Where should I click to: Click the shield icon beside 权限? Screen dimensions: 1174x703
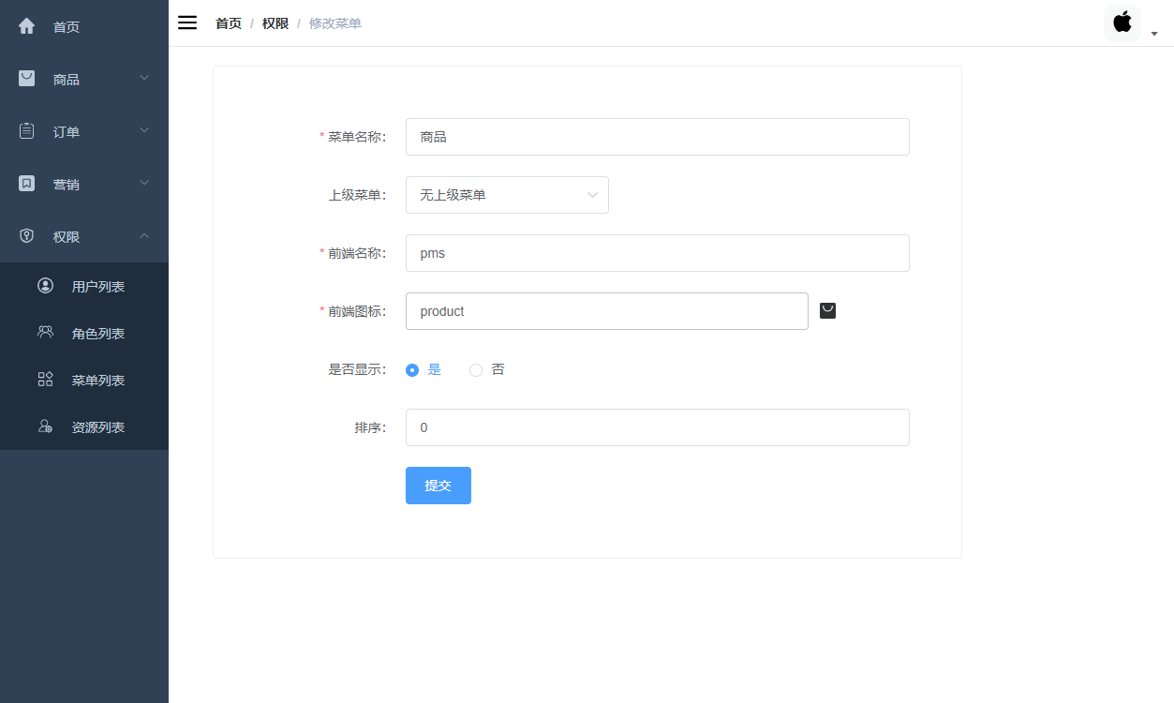27,236
